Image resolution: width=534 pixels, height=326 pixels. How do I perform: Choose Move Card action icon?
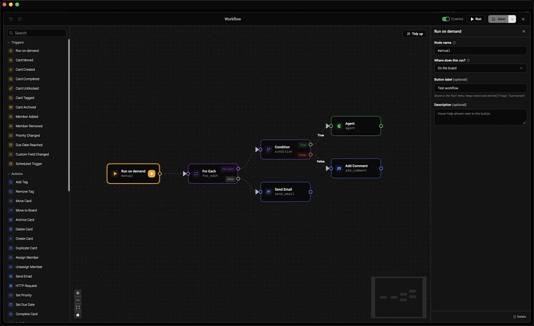pyautogui.click(x=11, y=201)
